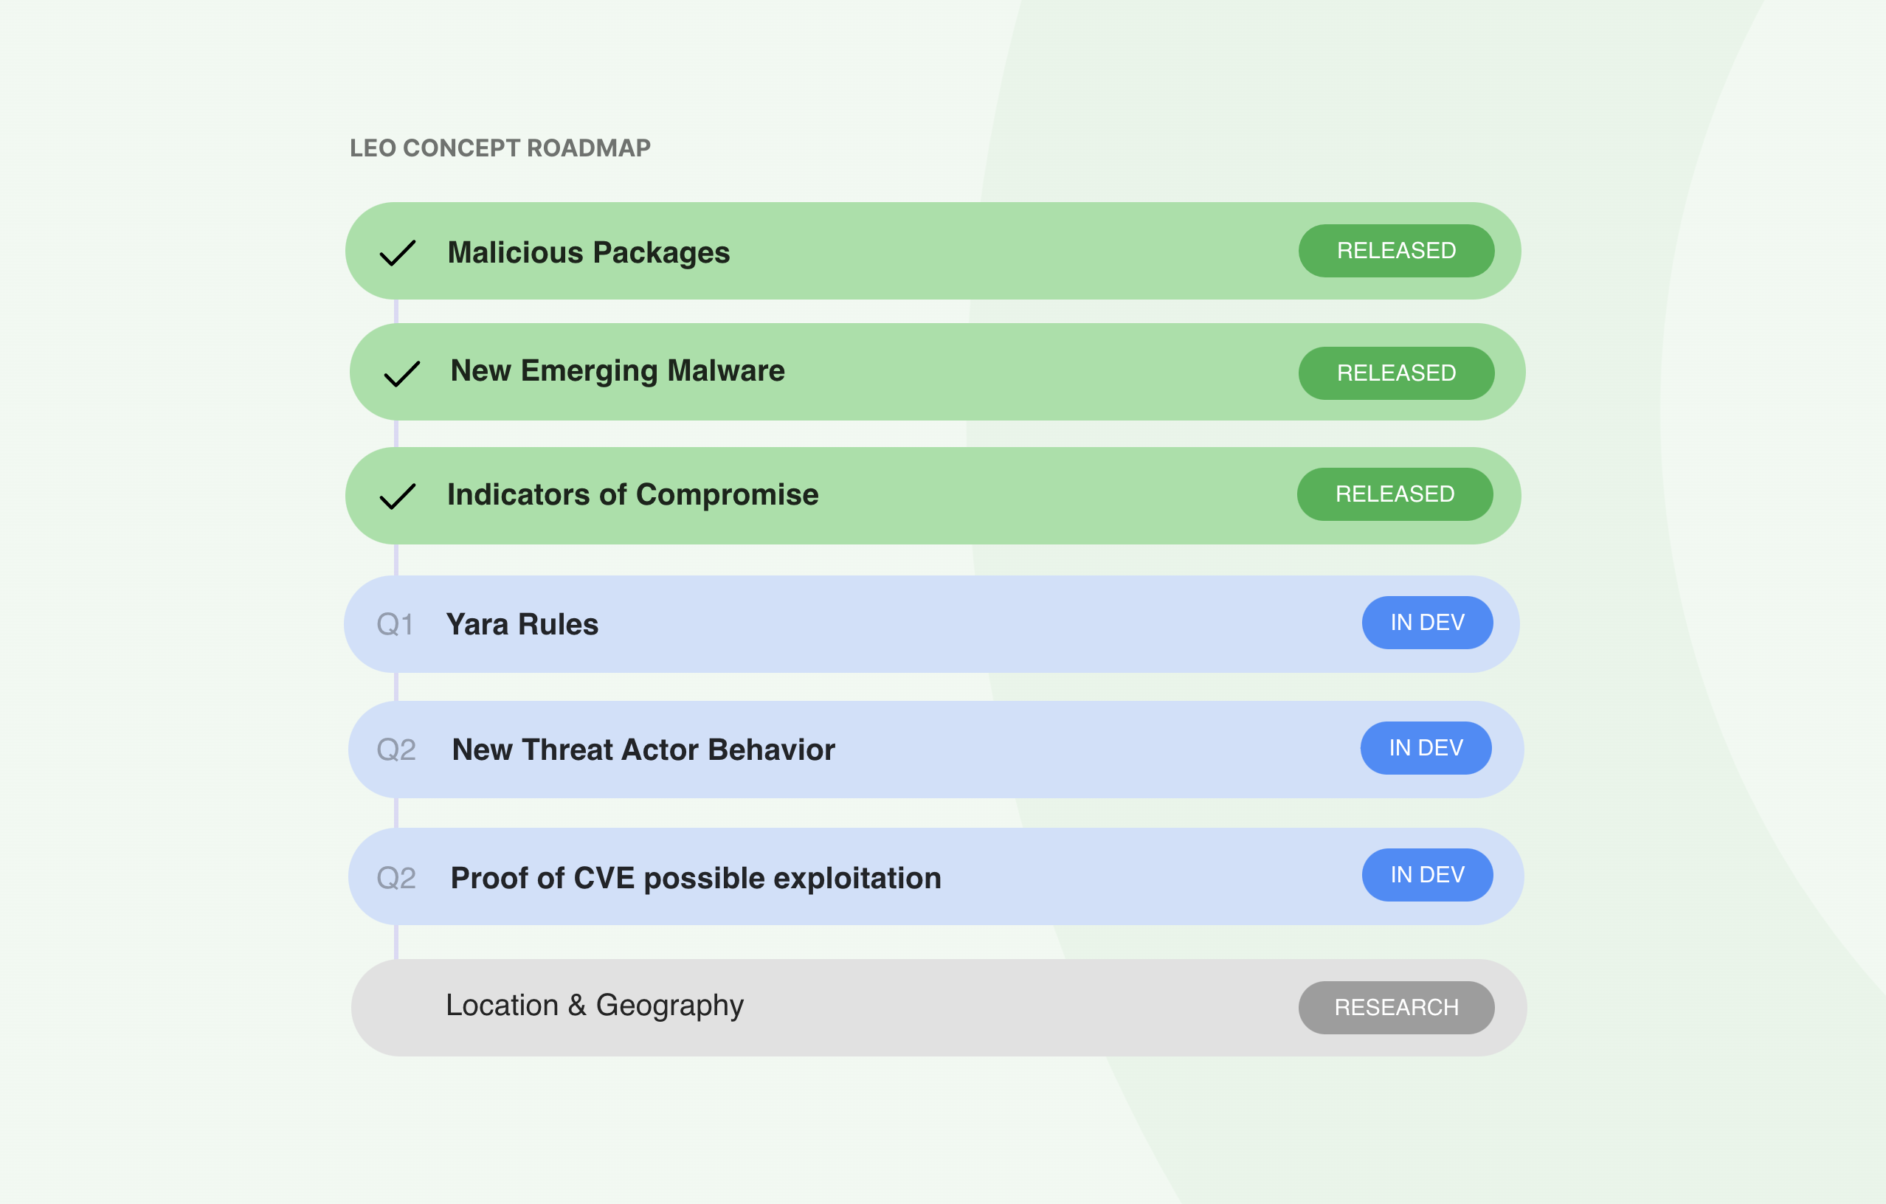
Task: Click the checkmark beside Indicators of Compromise
Action: (x=397, y=496)
